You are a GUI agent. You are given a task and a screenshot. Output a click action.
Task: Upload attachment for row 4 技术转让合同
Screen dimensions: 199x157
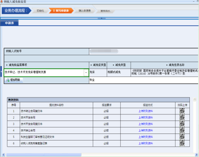click(145, 130)
